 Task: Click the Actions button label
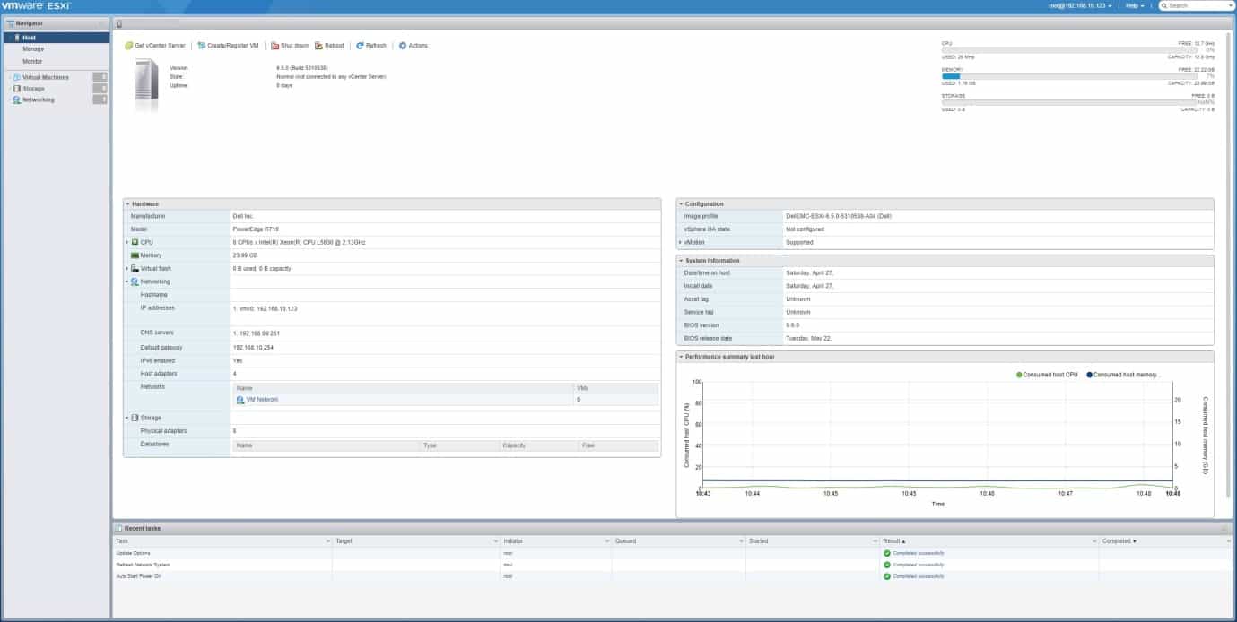pos(418,46)
